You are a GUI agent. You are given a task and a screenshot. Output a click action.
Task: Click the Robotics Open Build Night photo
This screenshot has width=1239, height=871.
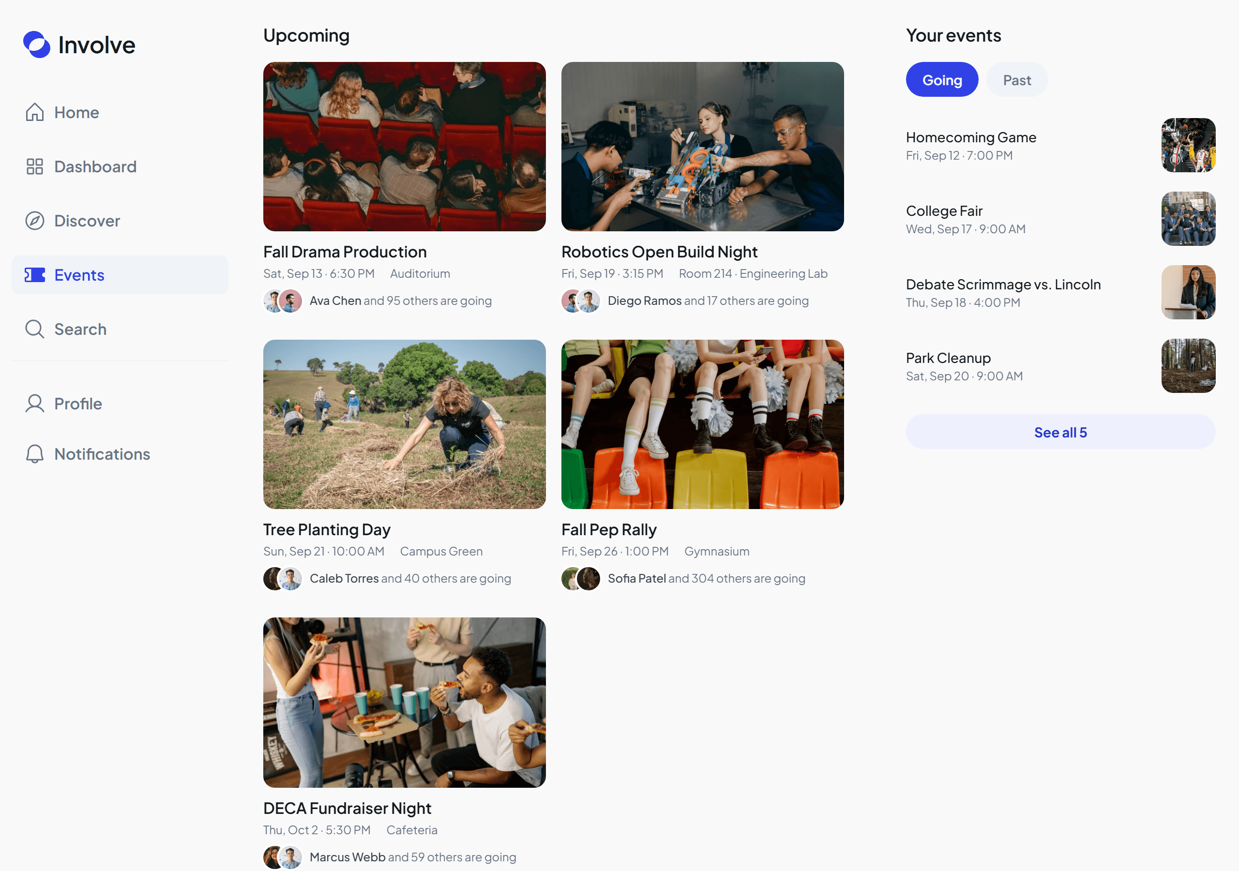click(703, 147)
